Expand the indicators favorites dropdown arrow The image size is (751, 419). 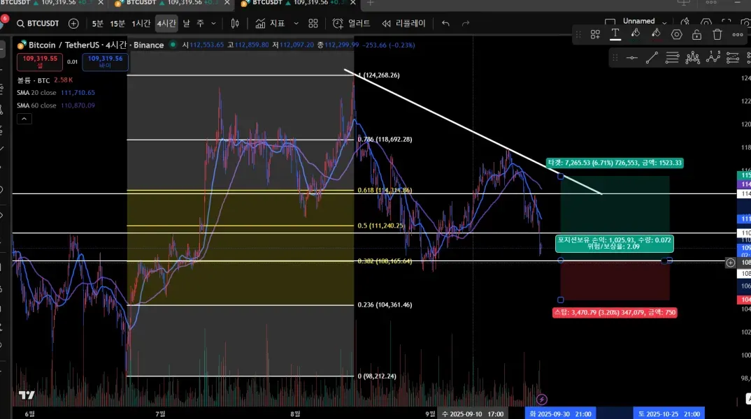(x=296, y=24)
